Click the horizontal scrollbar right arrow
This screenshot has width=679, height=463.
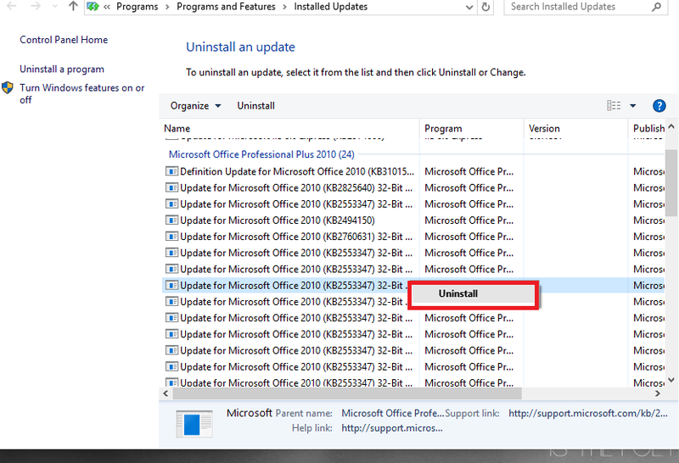[657, 393]
